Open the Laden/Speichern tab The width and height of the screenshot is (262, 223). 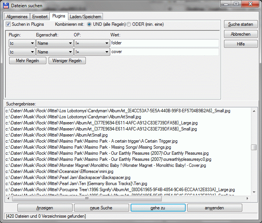point(85,17)
